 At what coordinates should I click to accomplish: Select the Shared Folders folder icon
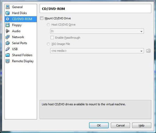8,55
